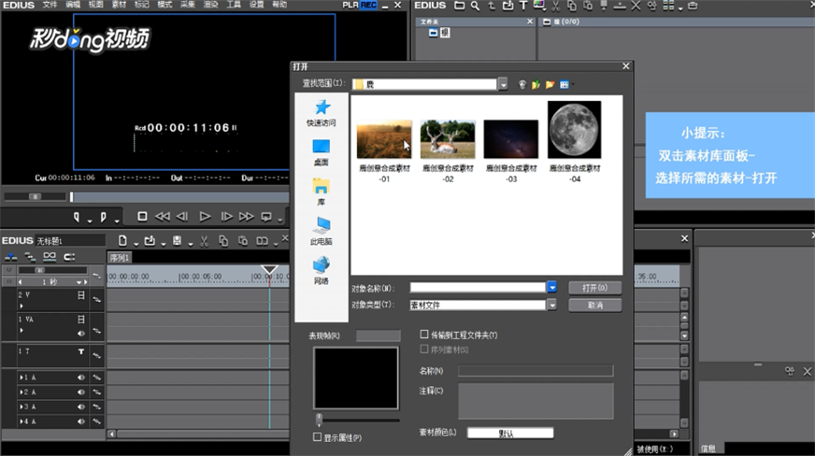Expand the save project dropdown arrow
The image size is (815, 456).
click(191, 244)
